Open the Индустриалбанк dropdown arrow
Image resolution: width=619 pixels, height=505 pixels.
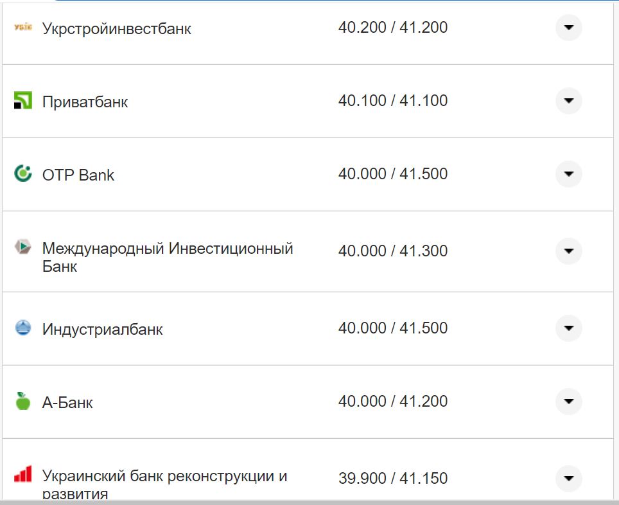click(568, 328)
